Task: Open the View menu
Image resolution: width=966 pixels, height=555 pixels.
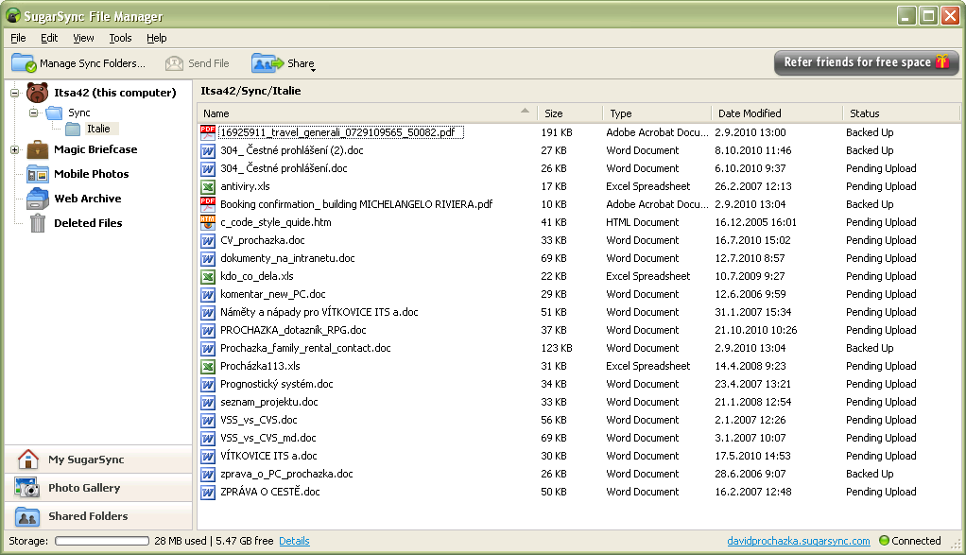Action: pyautogui.click(x=83, y=38)
